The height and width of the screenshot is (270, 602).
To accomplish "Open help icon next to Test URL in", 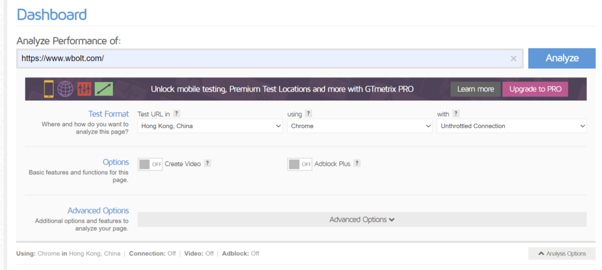I will coord(176,114).
